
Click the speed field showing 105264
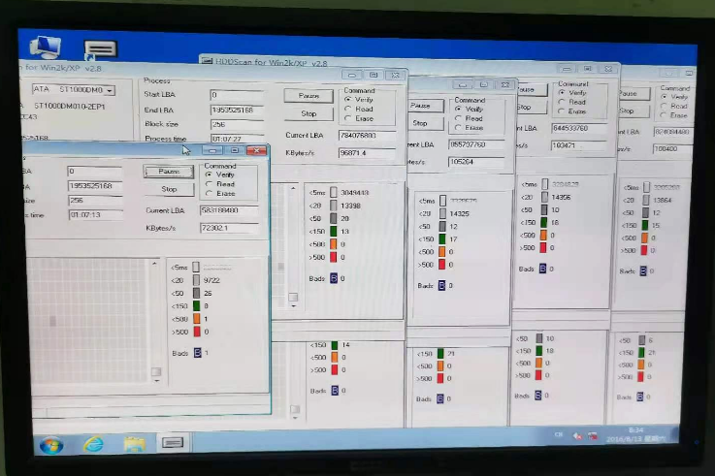tap(476, 162)
